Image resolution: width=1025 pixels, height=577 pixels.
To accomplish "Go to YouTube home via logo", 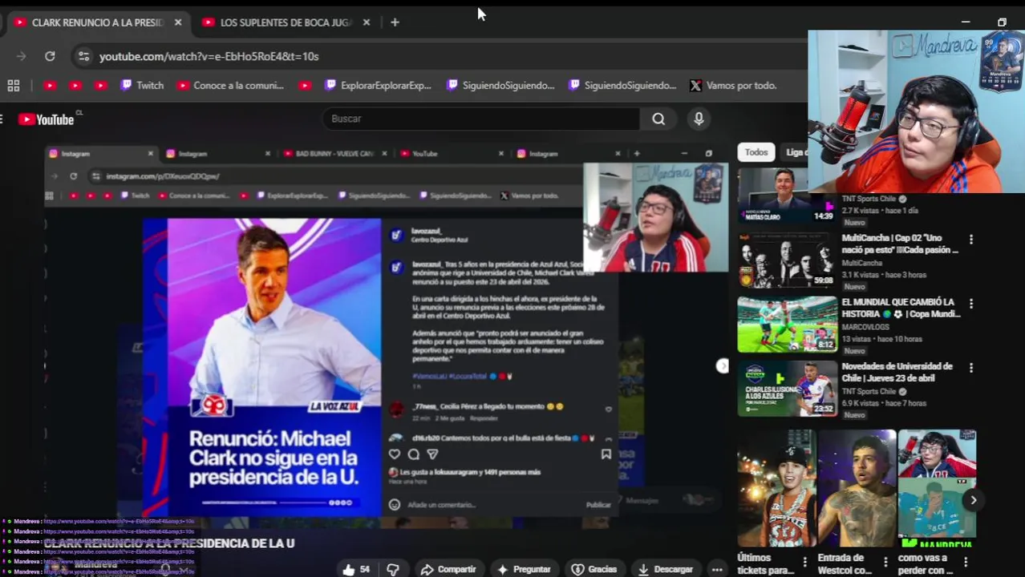I will 47,119.
